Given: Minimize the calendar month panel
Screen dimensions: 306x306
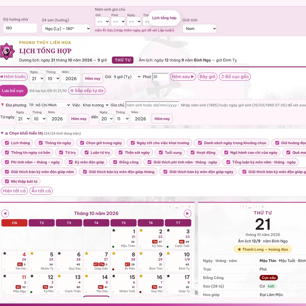Looking at the screenshot, I should (x=177, y=207).
